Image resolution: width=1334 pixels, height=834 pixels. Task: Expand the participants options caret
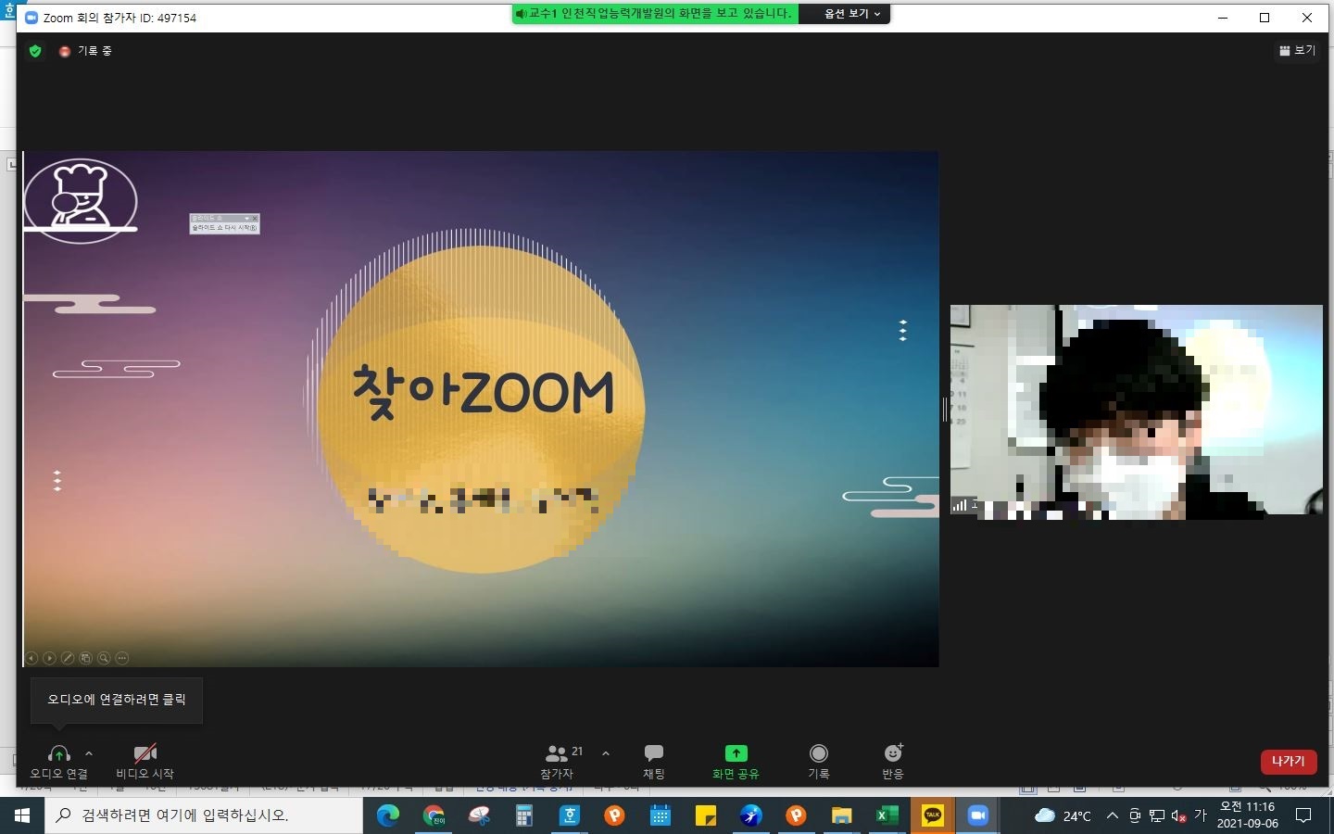[606, 753]
